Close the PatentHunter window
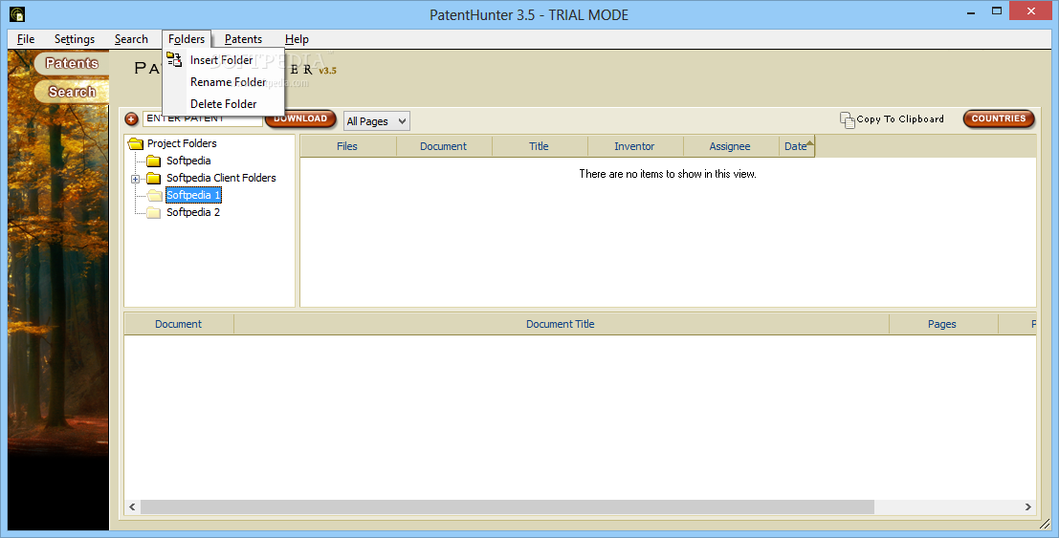The width and height of the screenshot is (1059, 538). click(1030, 11)
